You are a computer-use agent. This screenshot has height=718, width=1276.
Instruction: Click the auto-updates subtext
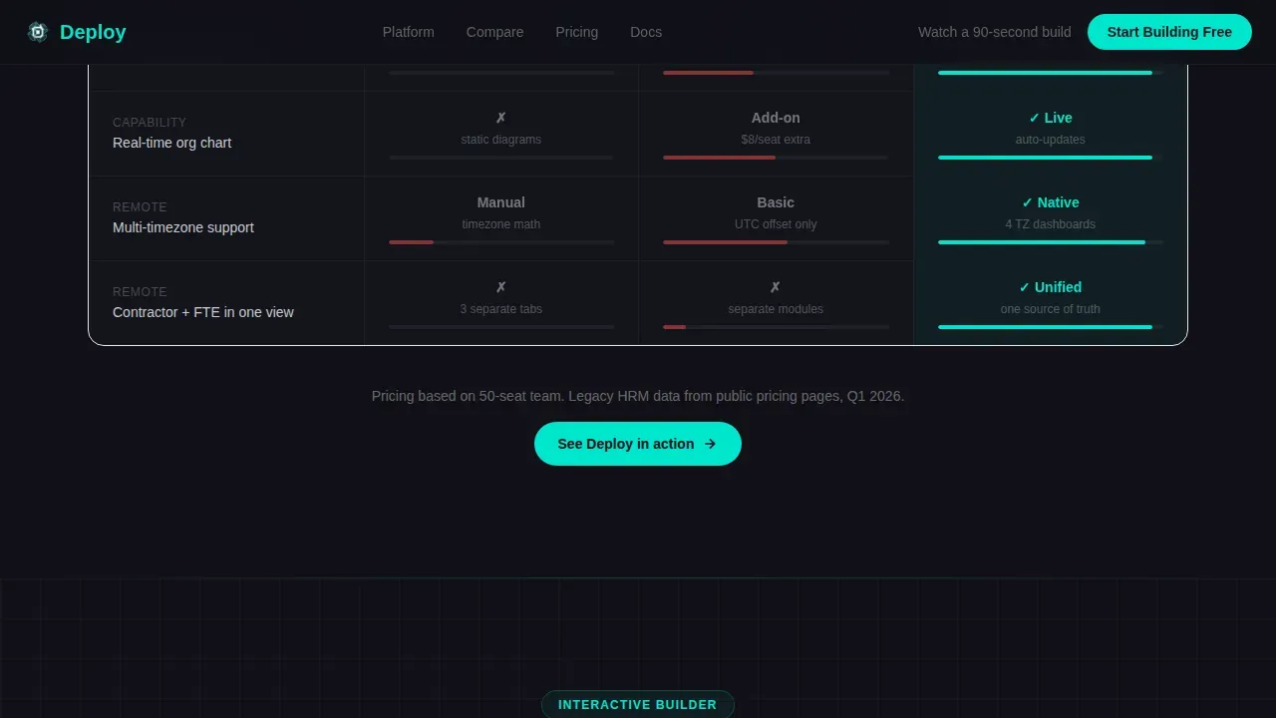pos(1051,140)
